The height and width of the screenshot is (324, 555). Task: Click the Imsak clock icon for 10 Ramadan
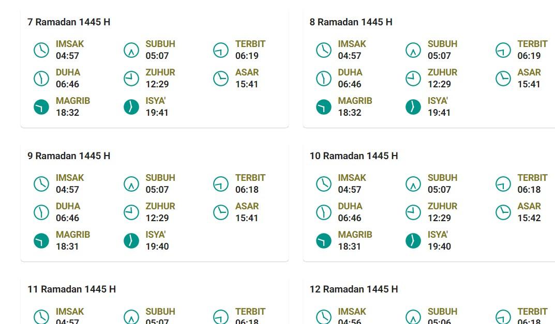click(324, 184)
